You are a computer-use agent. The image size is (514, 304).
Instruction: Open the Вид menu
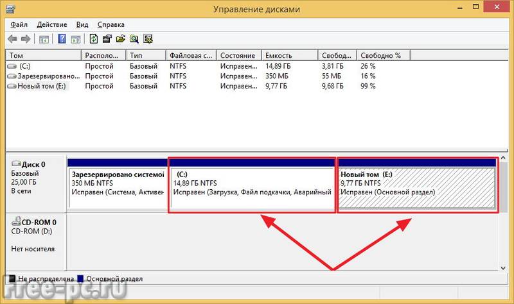82,25
